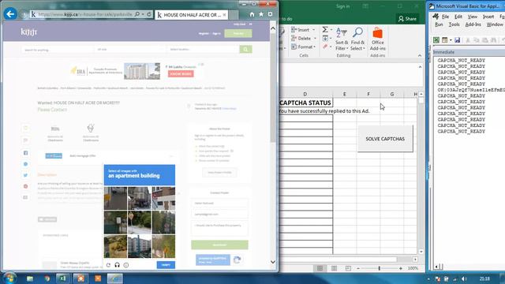Expand Excel Format cells dropdown
505x284 pixels.
tap(314, 47)
